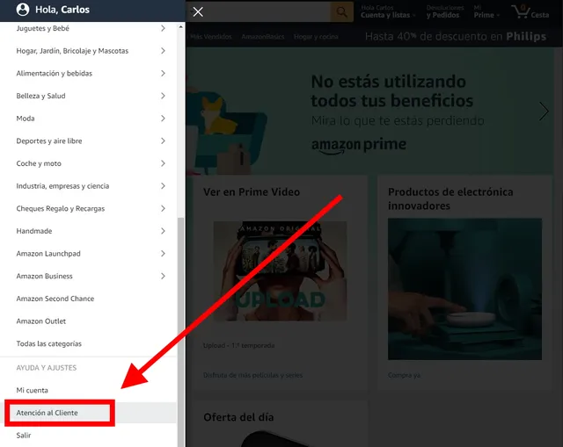The width and height of the screenshot is (563, 447).
Task: Expand Cheques Regalo y Recargas chevron
Action: pos(163,209)
